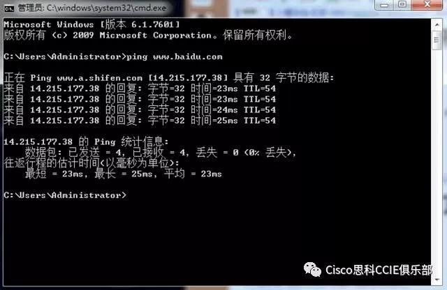Click the WeChat logo watermark
Screen dimensions: 447x290
pyautogui.click(x=312, y=270)
